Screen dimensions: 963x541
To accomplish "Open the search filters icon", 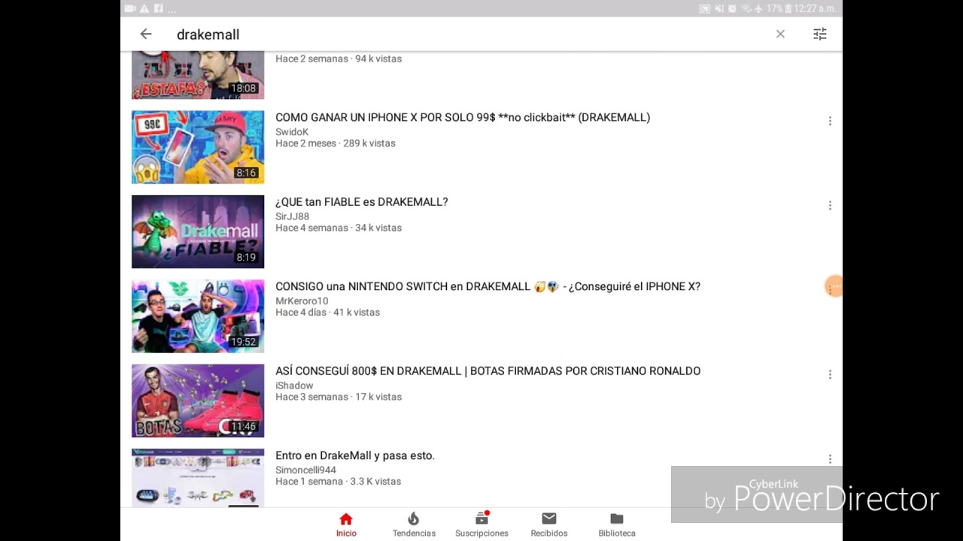I will point(819,34).
